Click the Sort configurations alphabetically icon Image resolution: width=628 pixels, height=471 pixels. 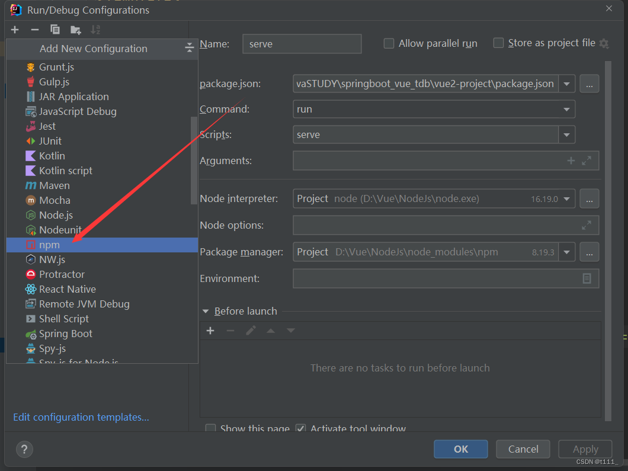point(95,30)
